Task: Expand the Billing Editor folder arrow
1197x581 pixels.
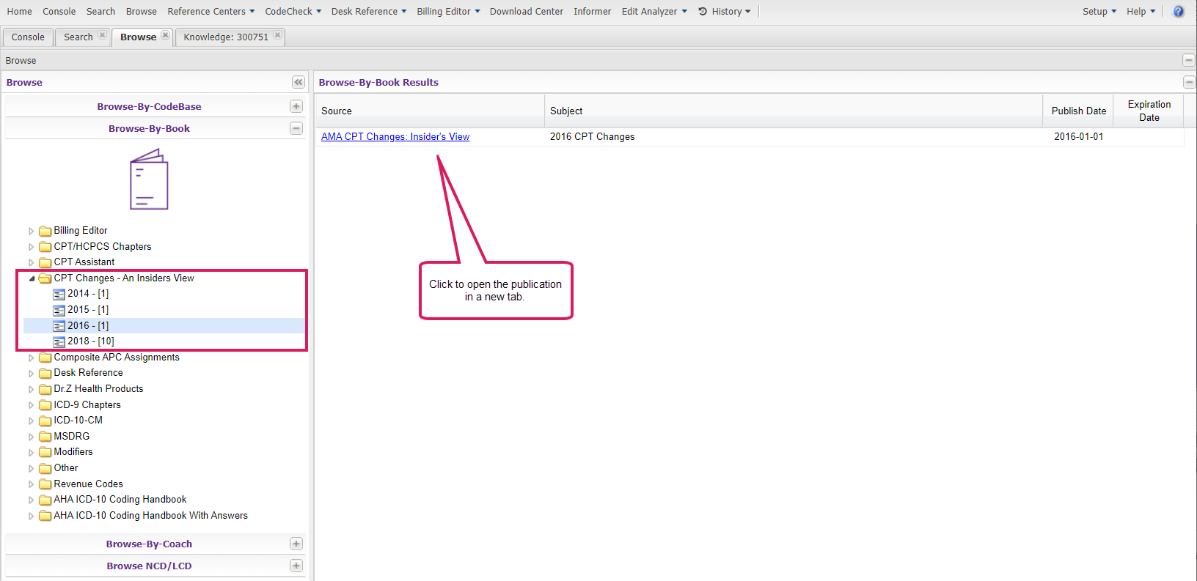Action: point(31,231)
